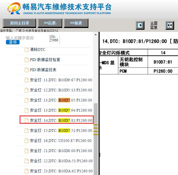Click the current vehicle model 当前车型 text
Image resolution: width=178 pixels, height=175 pixels.
[x=29, y=30]
